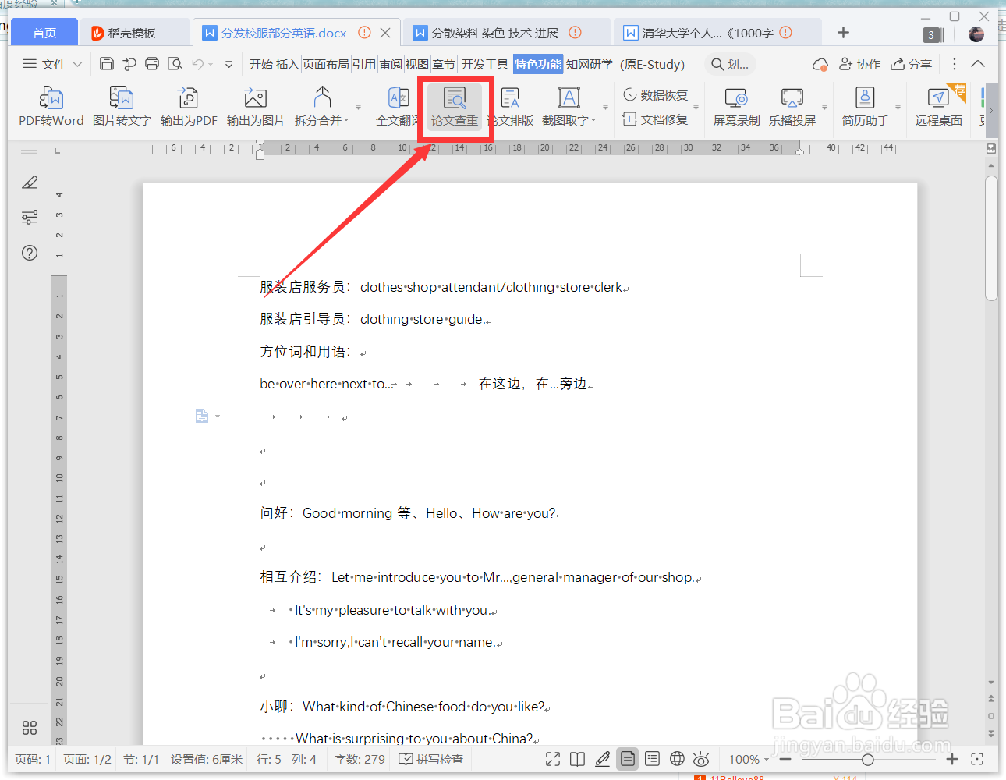The image size is (1006, 780).
Task: Click the 输出为PDF export icon
Action: [188, 107]
